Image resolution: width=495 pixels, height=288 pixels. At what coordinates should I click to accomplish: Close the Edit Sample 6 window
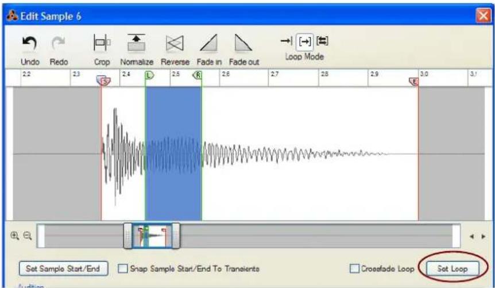pos(483,16)
